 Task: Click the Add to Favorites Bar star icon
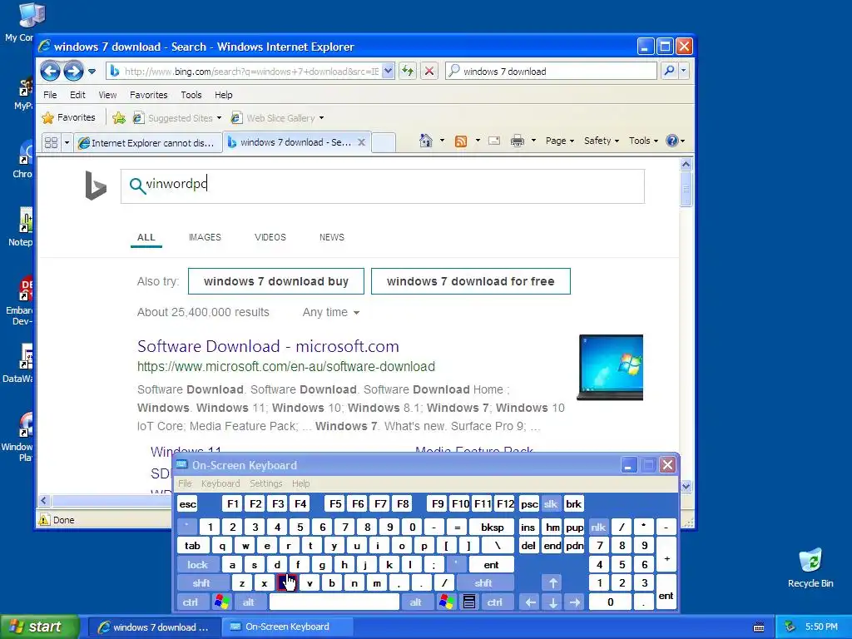119,118
